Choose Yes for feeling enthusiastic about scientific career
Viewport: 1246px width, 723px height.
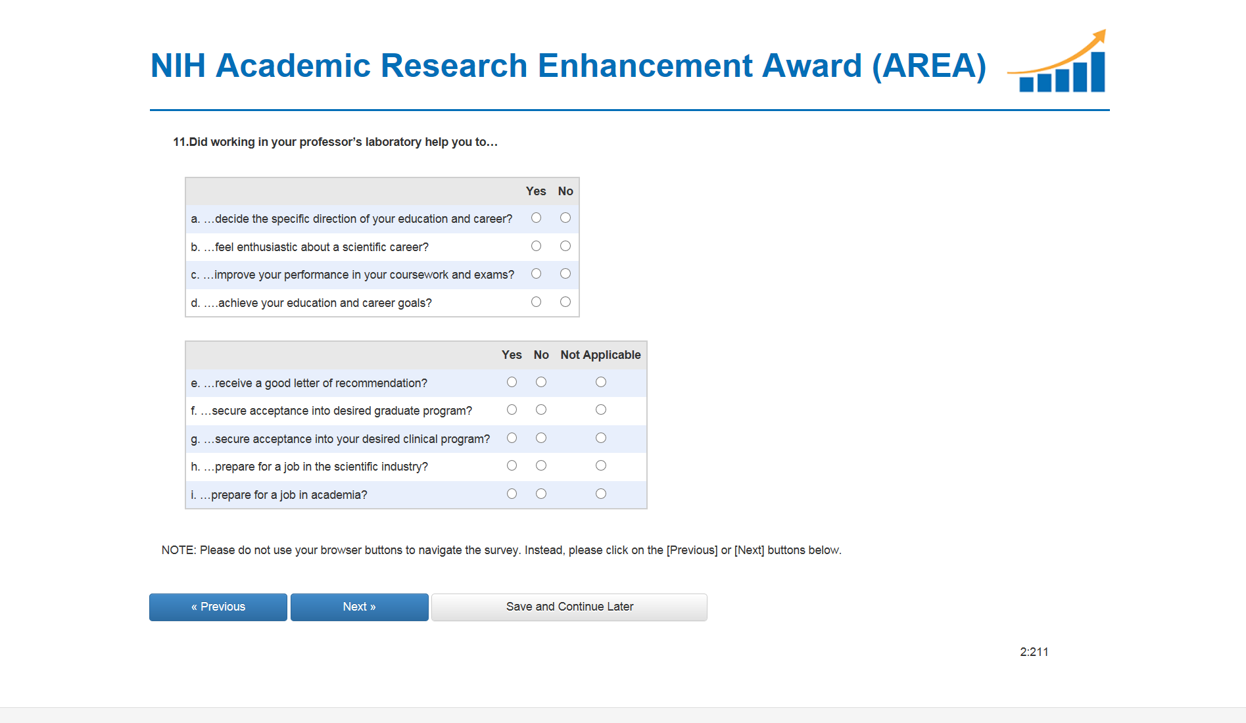coord(537,246)
